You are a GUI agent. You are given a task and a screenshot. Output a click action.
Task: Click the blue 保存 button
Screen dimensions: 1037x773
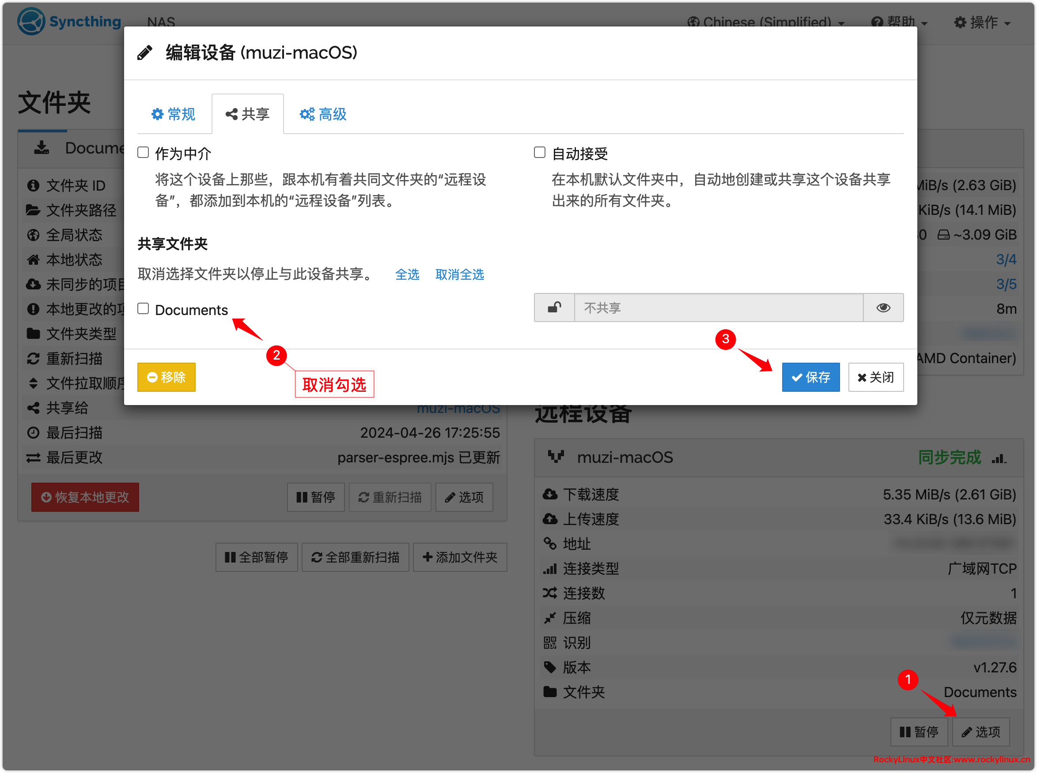tap(810, 377)
